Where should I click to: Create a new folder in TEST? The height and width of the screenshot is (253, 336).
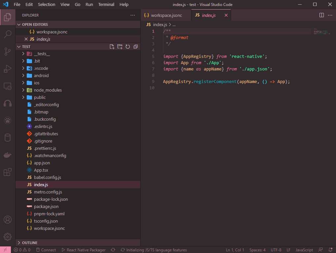pos(120,47)
